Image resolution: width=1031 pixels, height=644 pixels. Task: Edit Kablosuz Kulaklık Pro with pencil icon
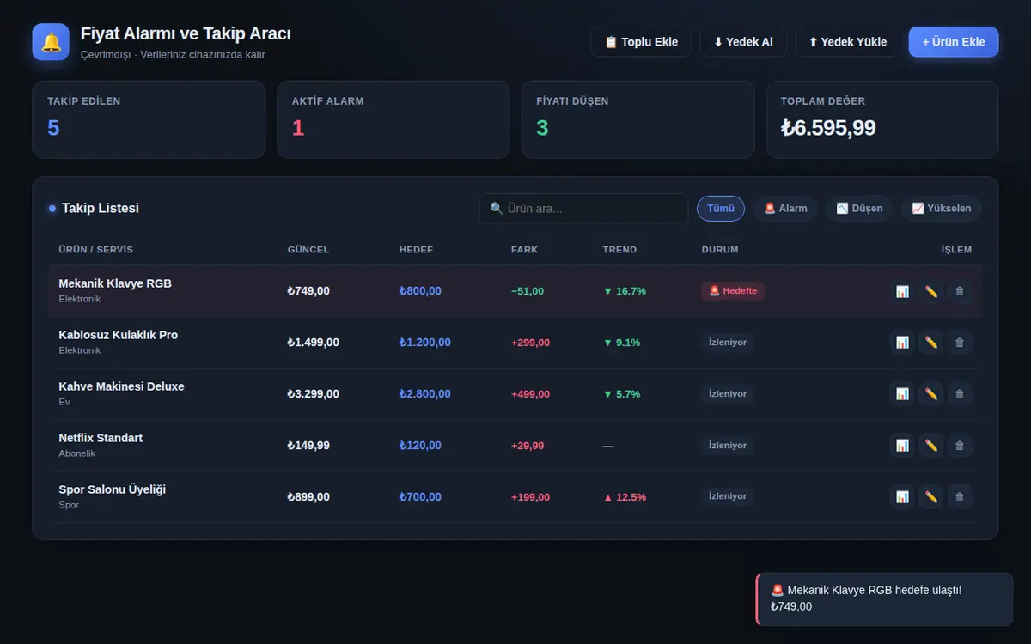tap(931, 343)
